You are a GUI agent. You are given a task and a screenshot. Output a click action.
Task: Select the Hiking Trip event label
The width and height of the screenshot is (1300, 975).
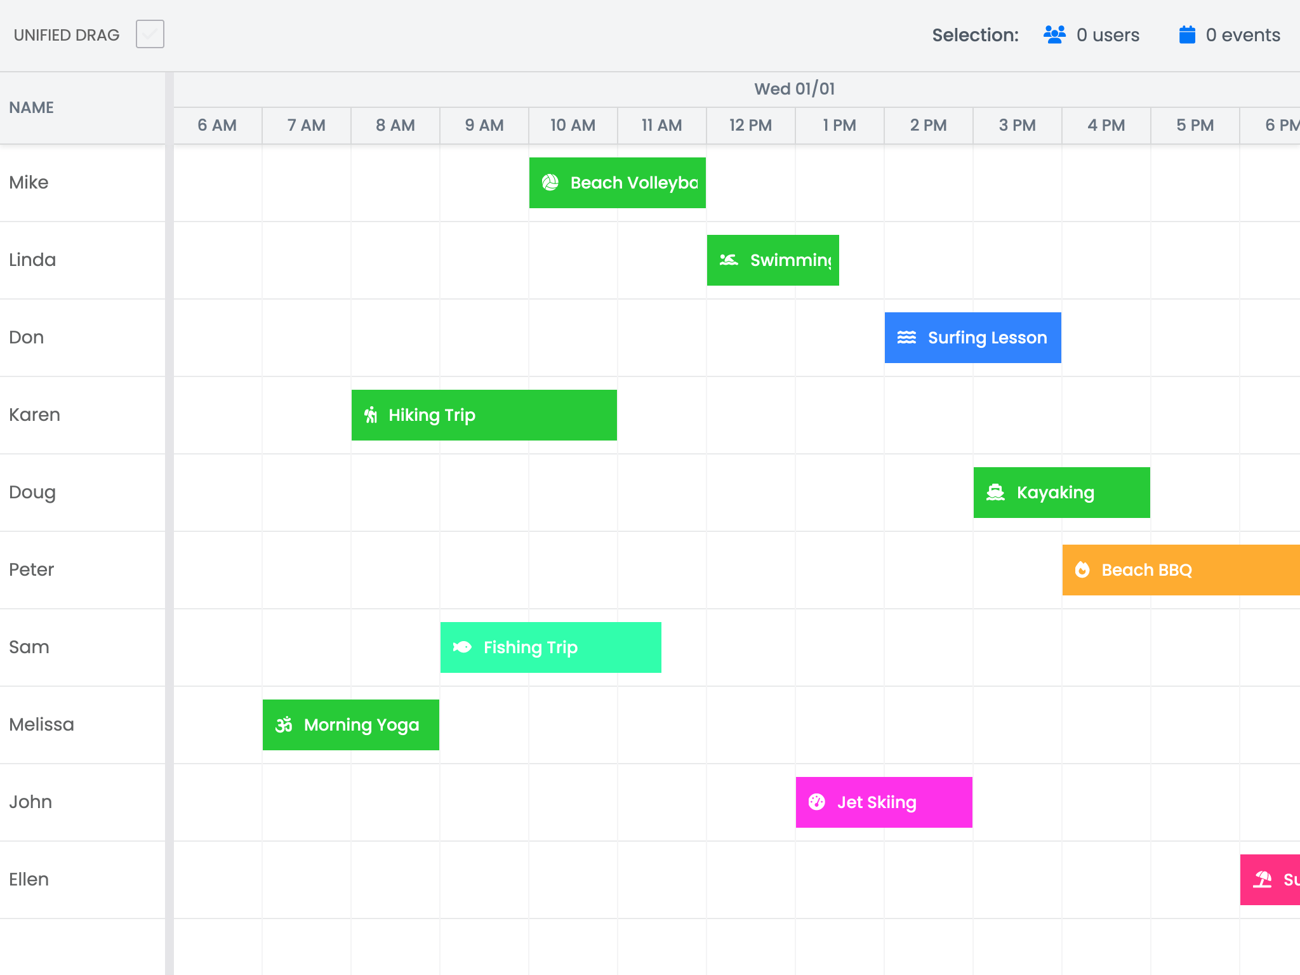click(x=432, y=415)
